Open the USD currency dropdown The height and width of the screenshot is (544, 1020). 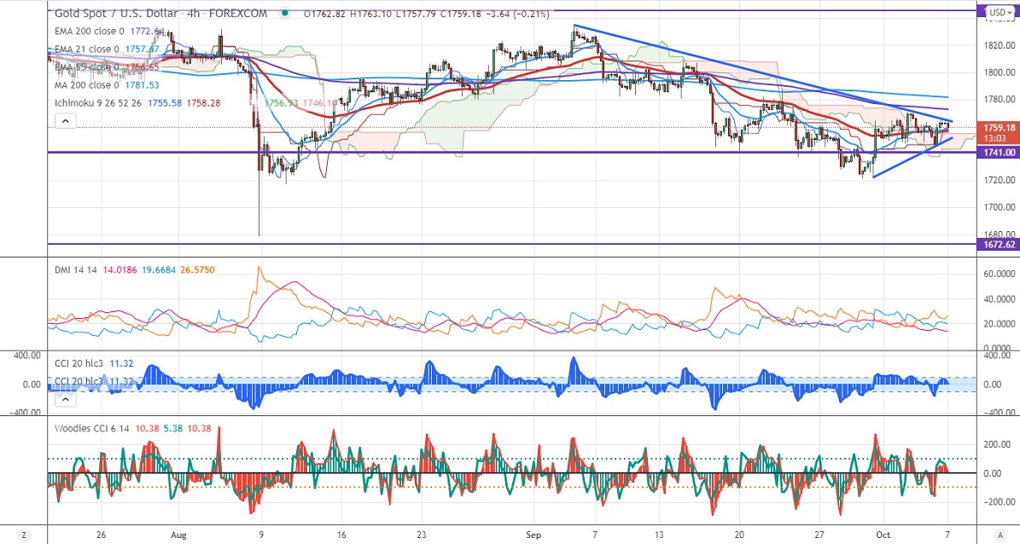click(x=1000, y=12)
